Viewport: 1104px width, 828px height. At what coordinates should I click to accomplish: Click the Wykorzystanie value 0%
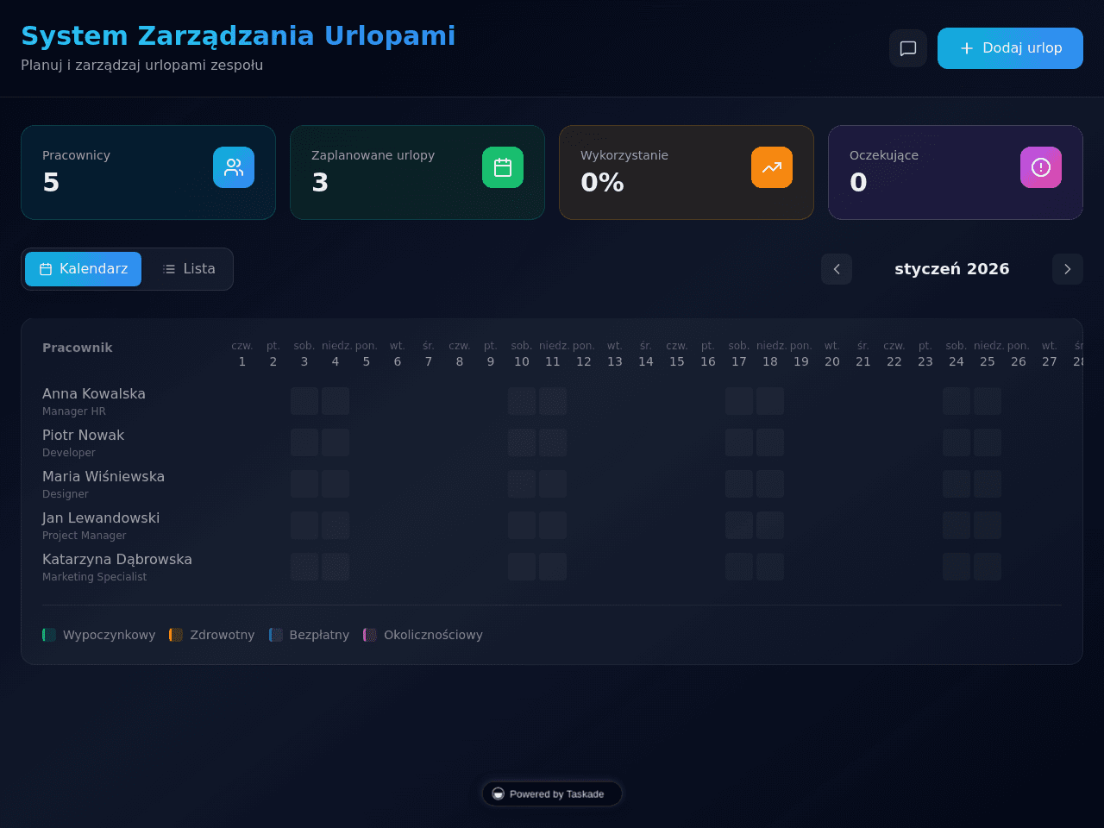pos(602,183)
